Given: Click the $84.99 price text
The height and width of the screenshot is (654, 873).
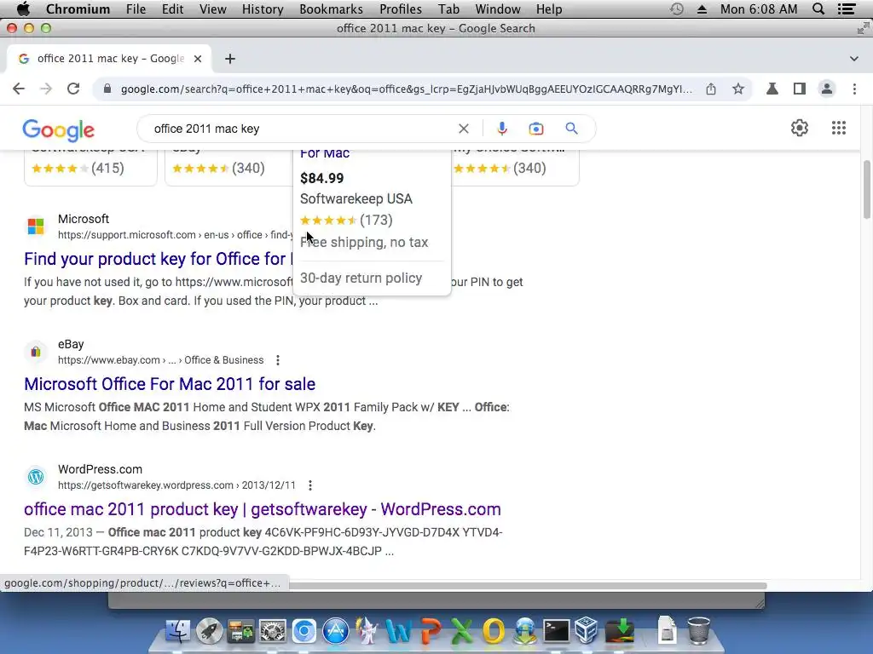Looking at the screenshot, I should pos(321,179).
